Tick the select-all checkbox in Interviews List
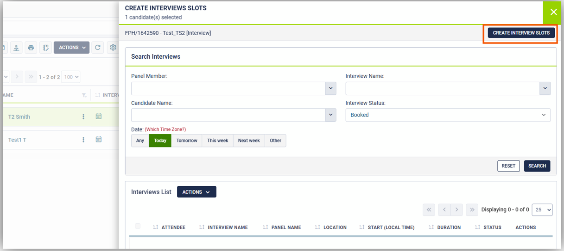The height and width of the screenshot is (251, 564). (x=138, y=226)
